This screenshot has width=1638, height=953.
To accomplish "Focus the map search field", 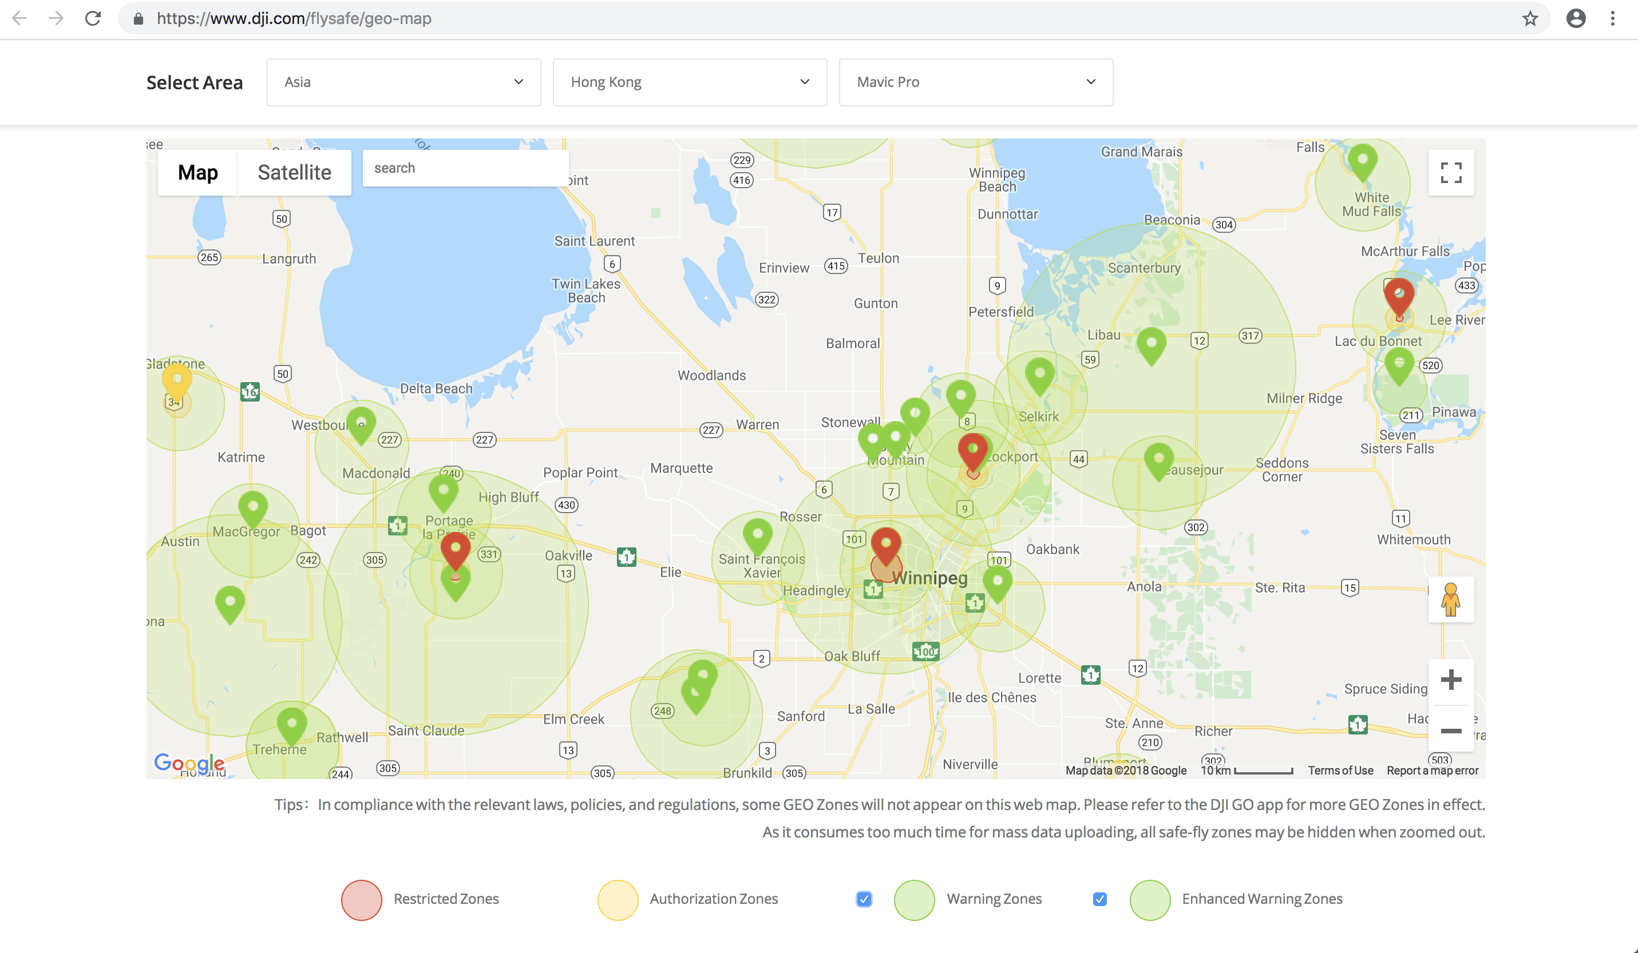I will (465, 168).
